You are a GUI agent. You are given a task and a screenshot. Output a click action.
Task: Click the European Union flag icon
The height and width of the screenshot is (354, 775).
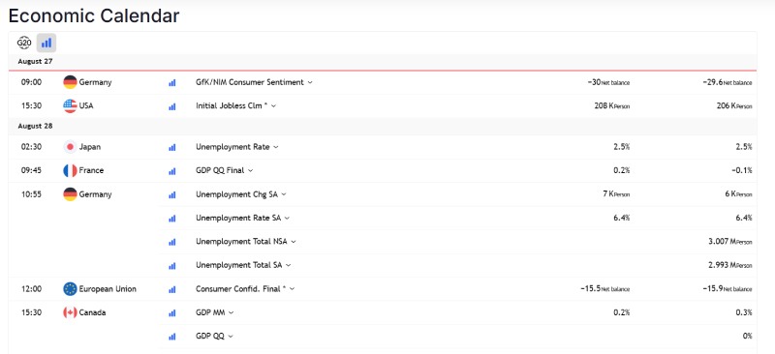click(70, 289)
